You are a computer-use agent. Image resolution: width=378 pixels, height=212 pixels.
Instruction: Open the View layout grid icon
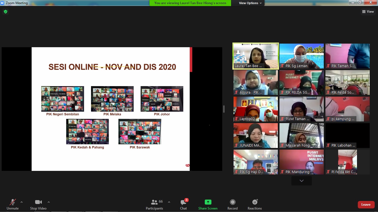coord(364,12)
